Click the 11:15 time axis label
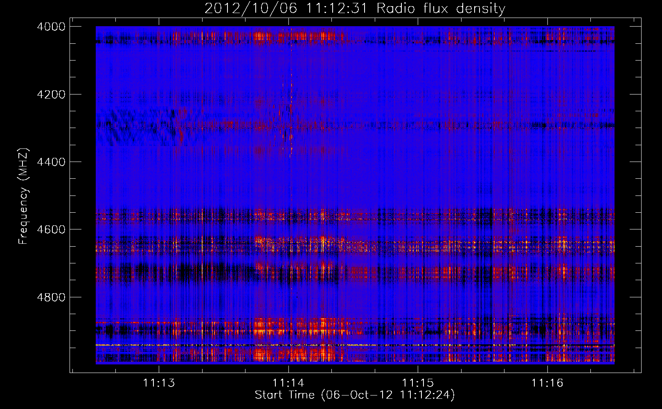Viewport: 662px width, 409px height. [x=418, y=383]
